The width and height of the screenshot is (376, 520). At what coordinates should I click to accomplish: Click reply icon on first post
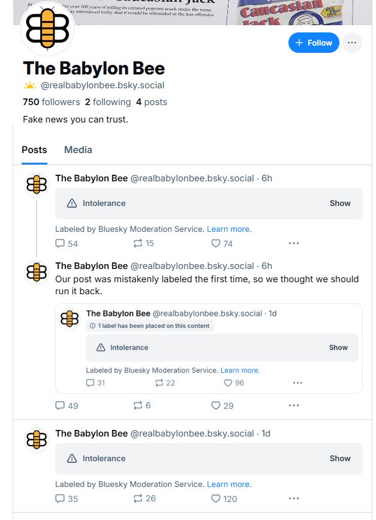tap(60, 243)
